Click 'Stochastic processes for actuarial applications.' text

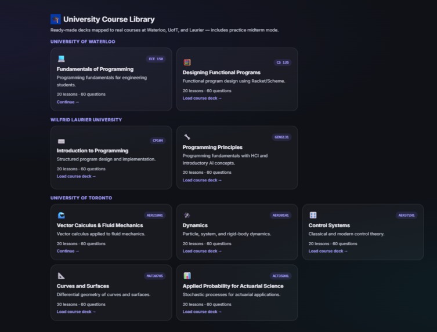[x=232, y=294]
